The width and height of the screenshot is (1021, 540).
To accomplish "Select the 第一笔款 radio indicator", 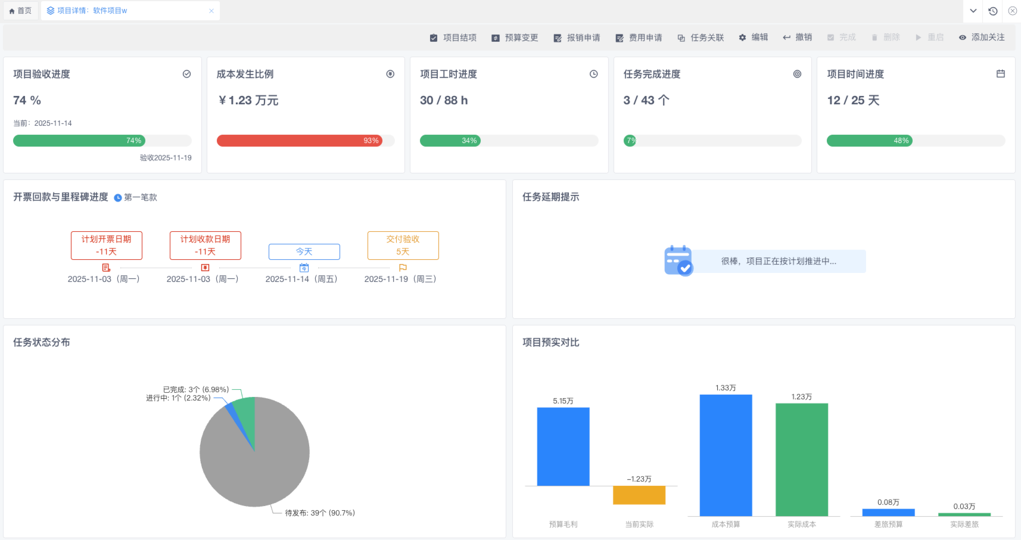I will (118, 198).
